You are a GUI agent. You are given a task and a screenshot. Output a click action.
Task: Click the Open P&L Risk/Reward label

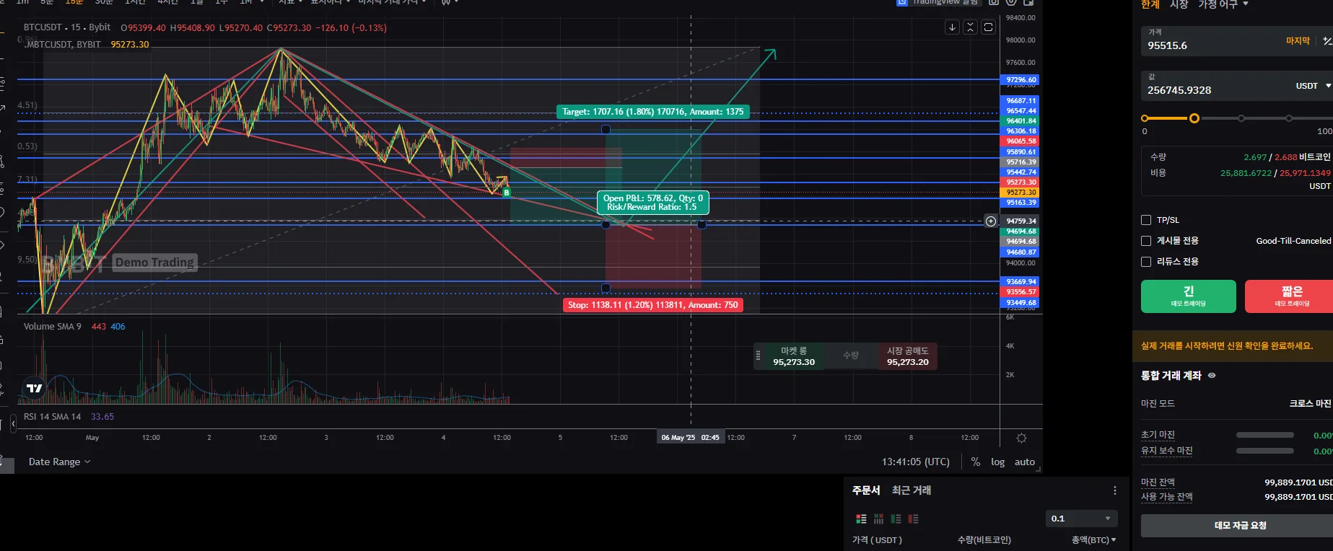tap(653, 203)
